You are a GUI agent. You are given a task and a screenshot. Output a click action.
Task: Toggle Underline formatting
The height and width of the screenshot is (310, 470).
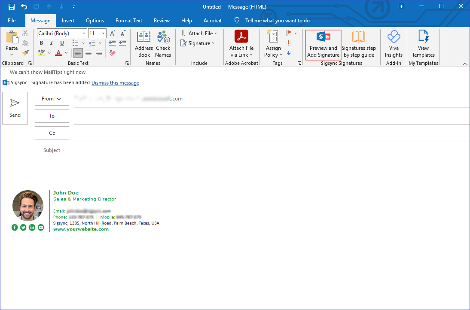pyautogui.click(x=62, y=43)
